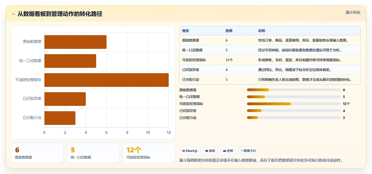Viewport: 372px width, 174px height.
Task: Click the 漏斗转化 label in header
Action: (353, 13)
